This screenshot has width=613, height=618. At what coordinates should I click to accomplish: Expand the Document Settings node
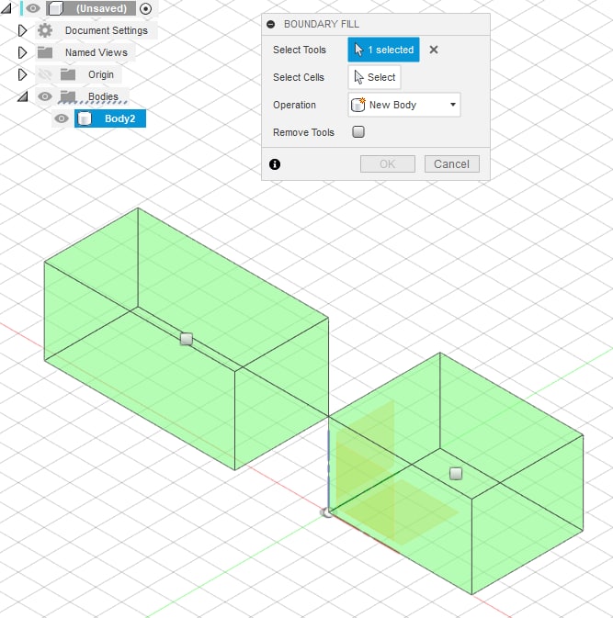(x=22, y=30)
